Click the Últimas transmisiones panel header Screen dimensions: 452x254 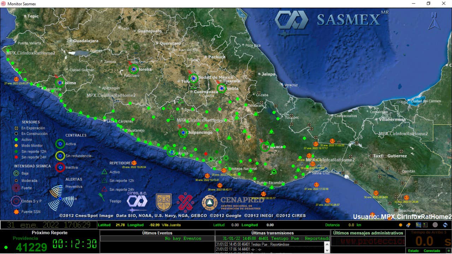(273, 233)
